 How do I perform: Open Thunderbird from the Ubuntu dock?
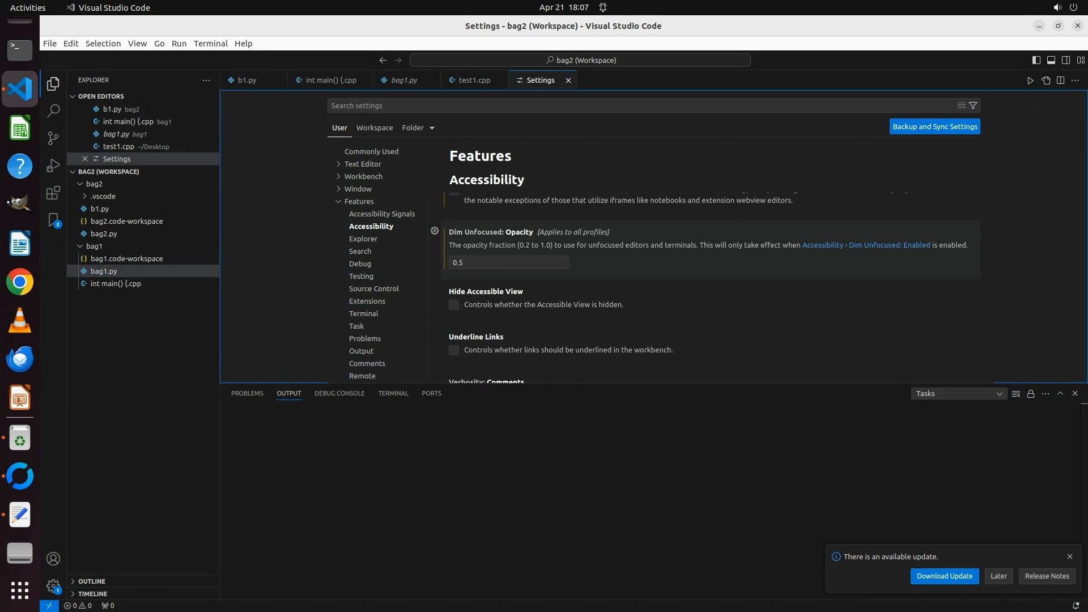20,359
